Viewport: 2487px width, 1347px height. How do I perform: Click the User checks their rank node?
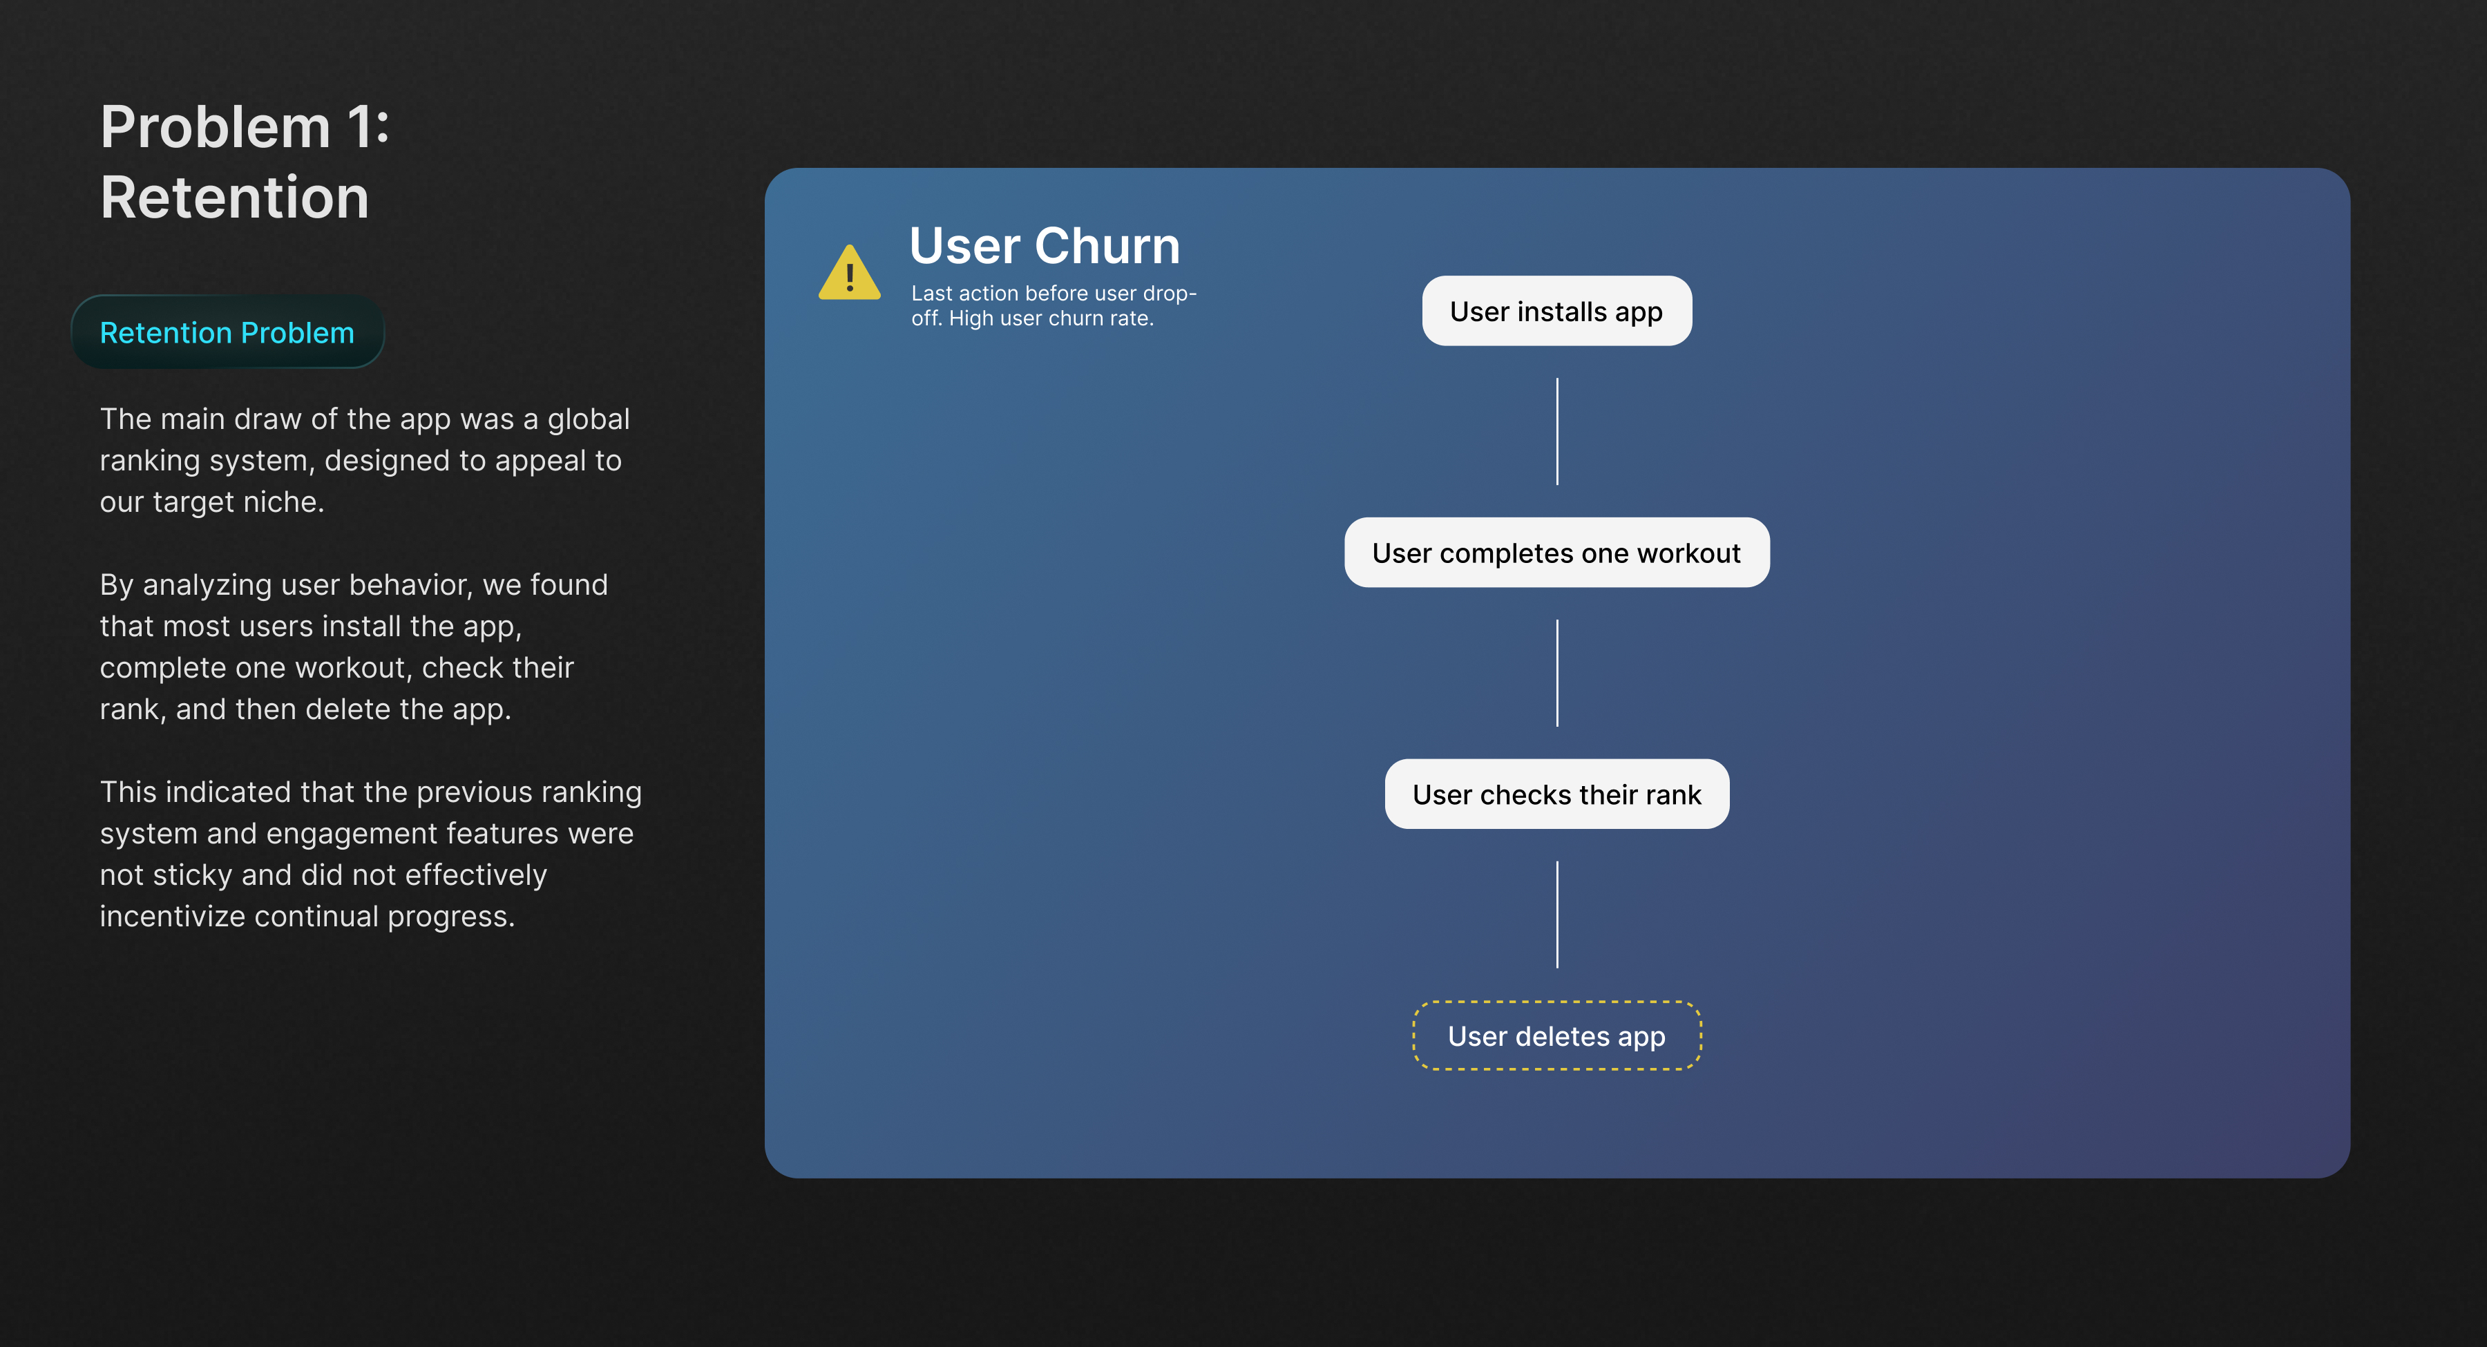1555,794
